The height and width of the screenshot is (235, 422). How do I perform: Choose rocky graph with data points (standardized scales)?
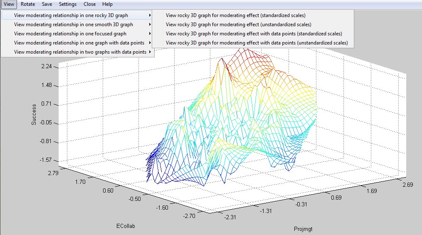pyautogui.click(x=254, y=34)
